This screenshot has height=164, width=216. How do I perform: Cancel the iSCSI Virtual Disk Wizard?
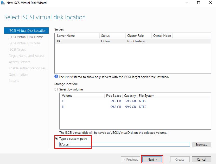[201, 160]
